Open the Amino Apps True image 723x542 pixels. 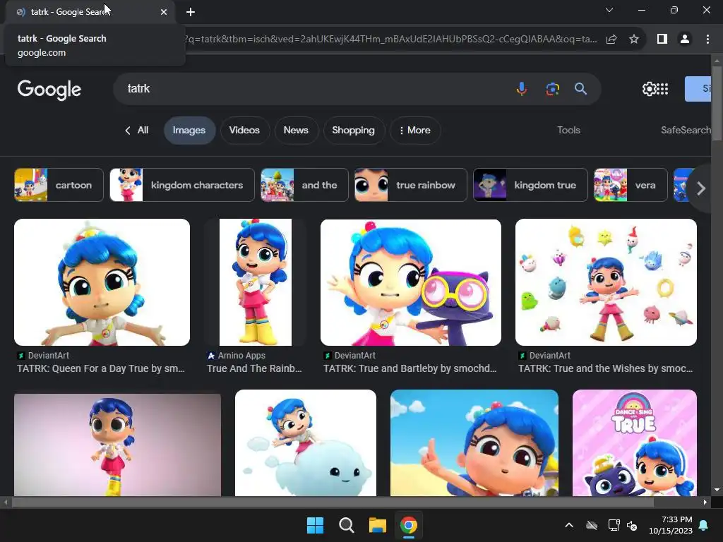pyautogui.click(x=256, y=282)
